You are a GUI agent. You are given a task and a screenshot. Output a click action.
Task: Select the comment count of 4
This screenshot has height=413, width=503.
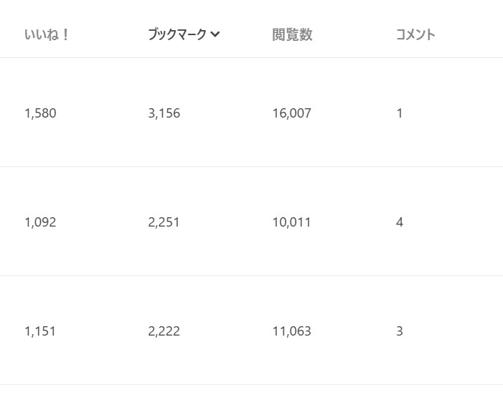400,222
